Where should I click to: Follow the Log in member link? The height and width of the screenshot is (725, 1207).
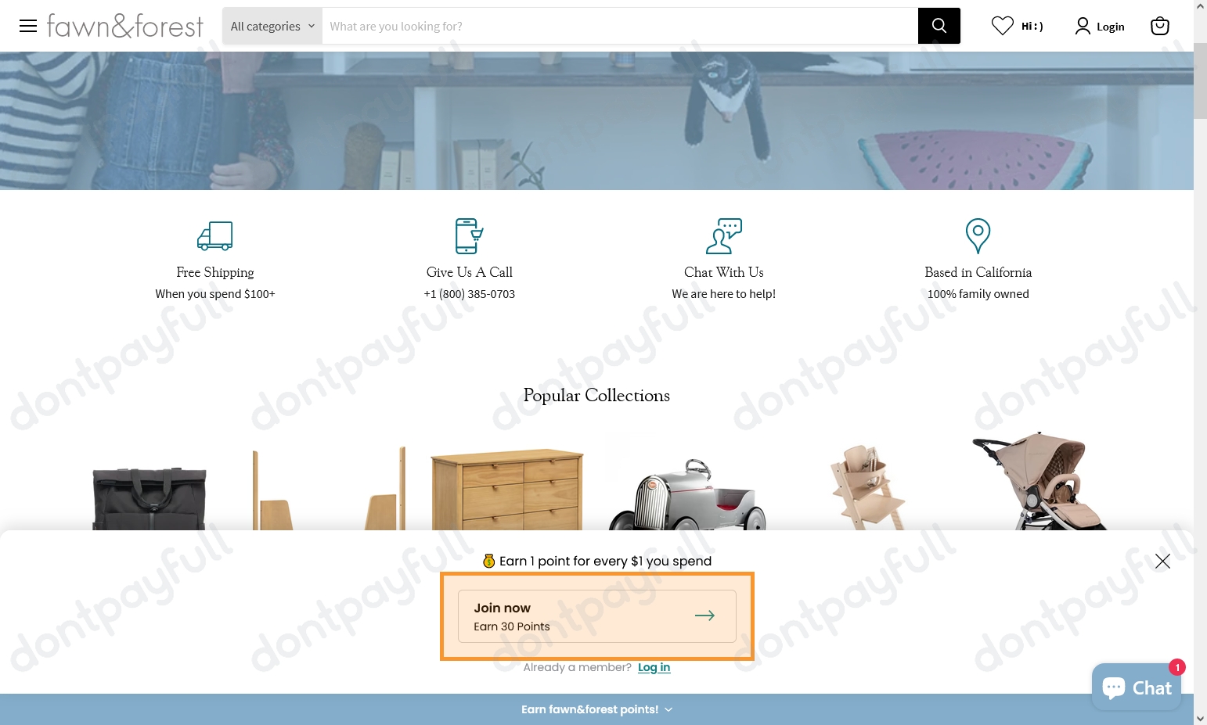coord(654,667)
